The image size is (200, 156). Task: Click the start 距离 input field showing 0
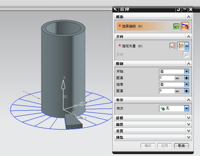coord(167,78)
